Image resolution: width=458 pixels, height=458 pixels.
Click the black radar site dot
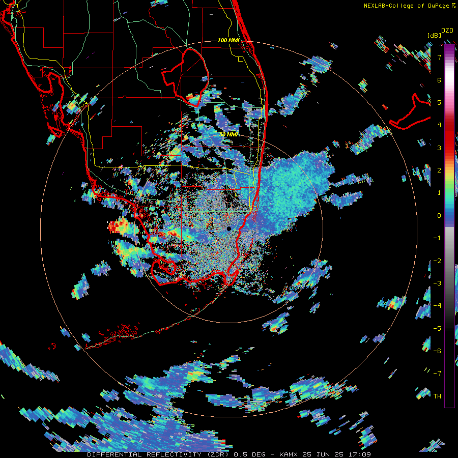click(x=228, y=228)
